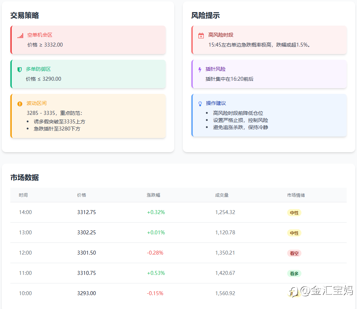Select the 操作建议 heading
The width and height of the screenshot is (357, 309).
[x=216, y=103]
